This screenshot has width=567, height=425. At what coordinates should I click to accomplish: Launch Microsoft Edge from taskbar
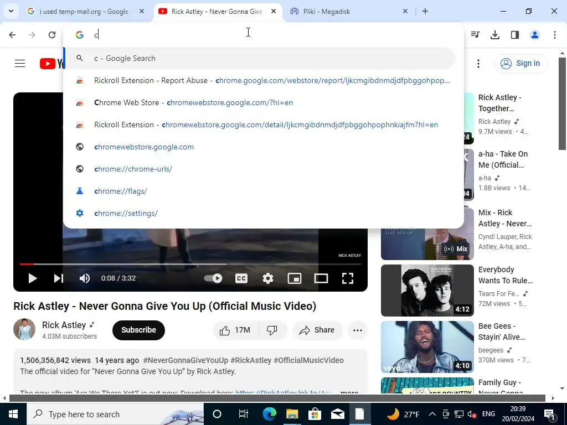270,414
